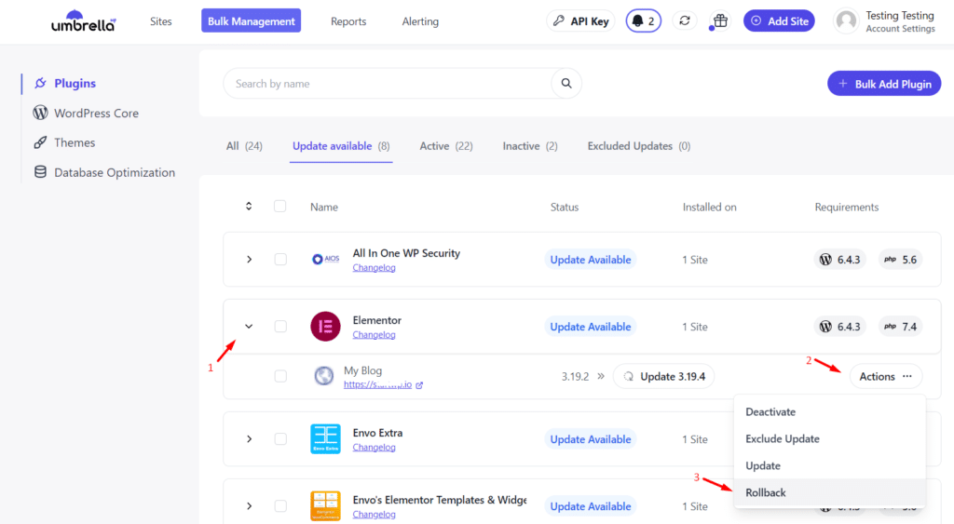Image resolution: width=954 pixels, height=524 pixels.
Task: Select Themes in the sidebar
Action: 75,142
